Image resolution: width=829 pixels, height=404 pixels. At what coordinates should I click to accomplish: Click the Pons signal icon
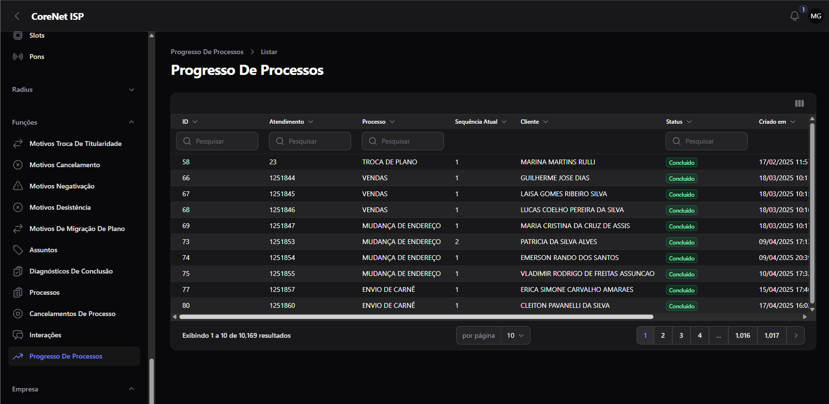coord(18,57)
